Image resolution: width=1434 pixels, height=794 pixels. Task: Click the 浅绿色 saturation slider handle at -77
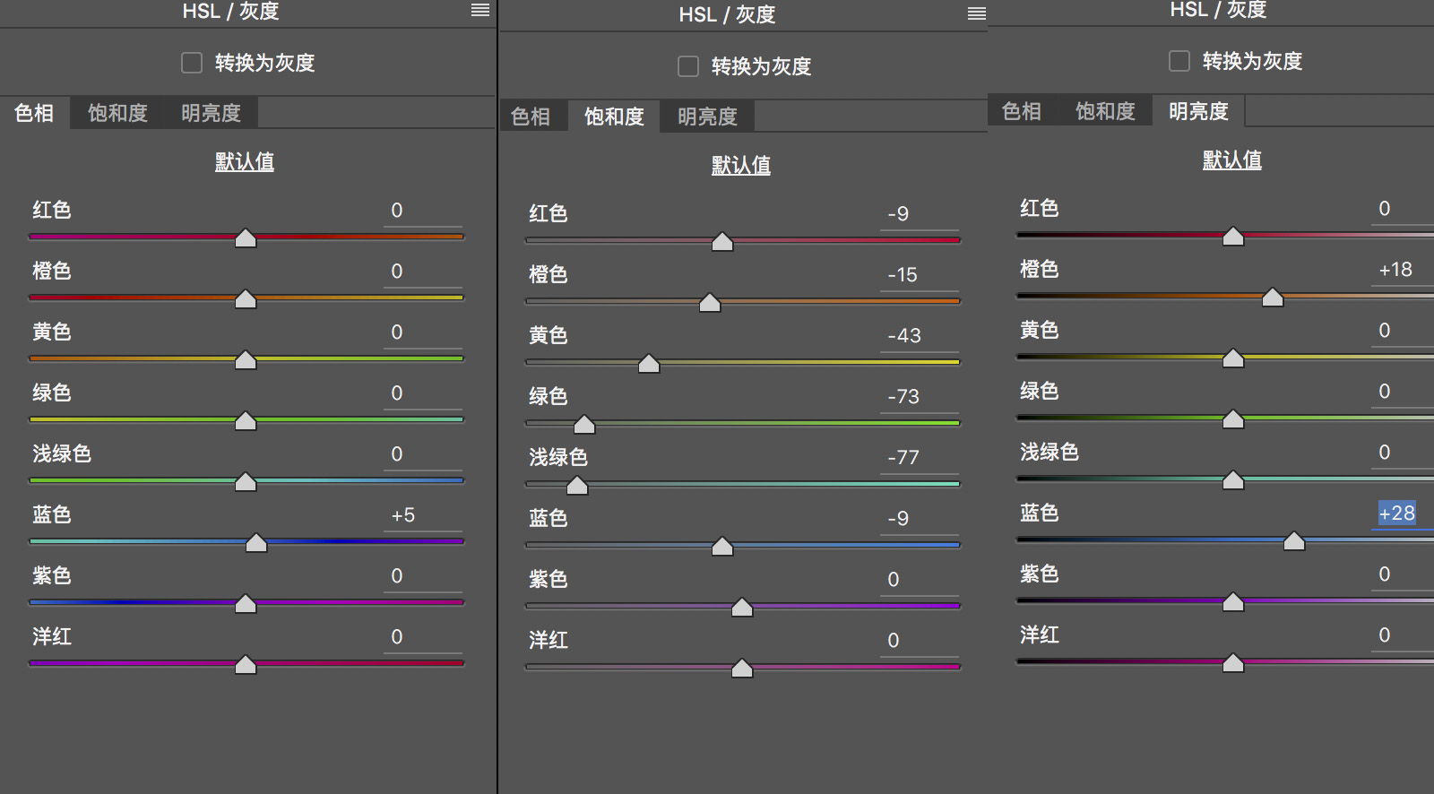click(x=577, y=486)
